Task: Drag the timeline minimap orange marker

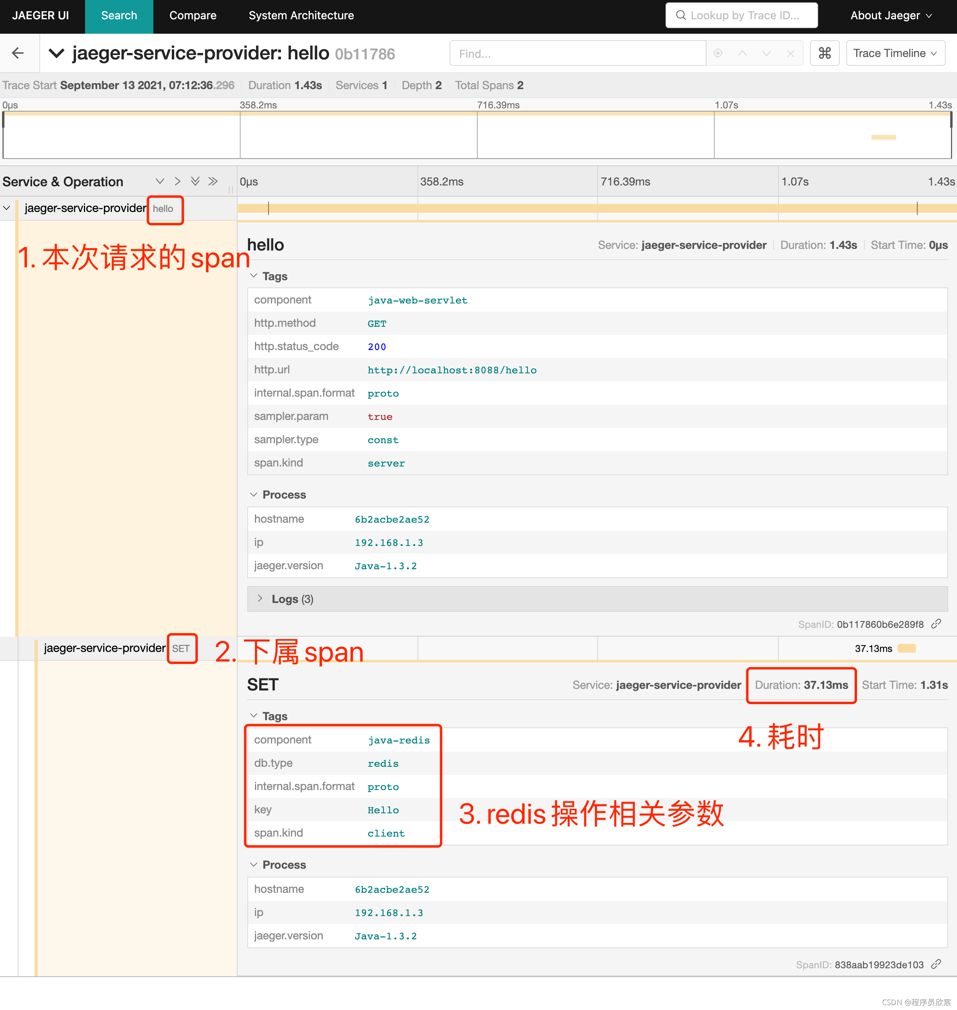Action: pyautogui.click(x=881, y=137)
